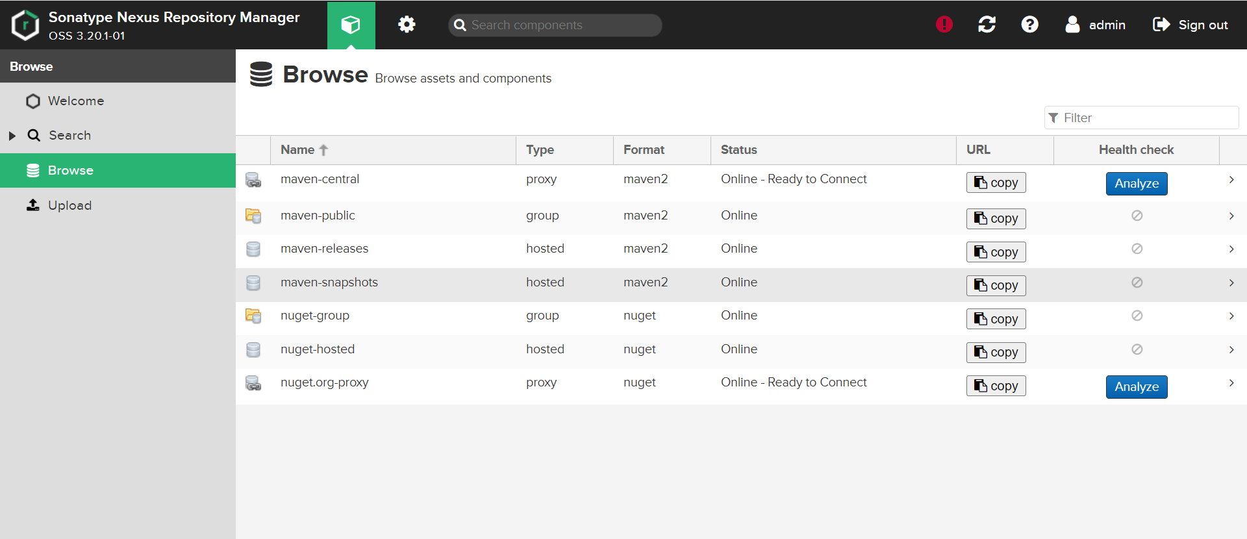Sign out of Nexus
The image size is (1247, 539).
pyautogui.click(x=1190, y=25)
